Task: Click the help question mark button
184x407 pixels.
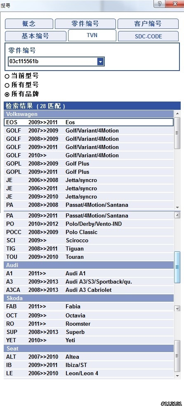Action: pyautogui.click(x=159, y=4)
